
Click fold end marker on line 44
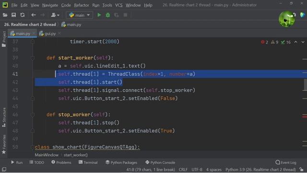(33, 98)
